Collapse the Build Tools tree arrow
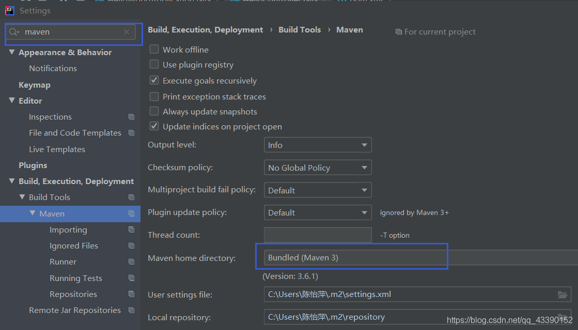Screen dimensions: 578x330 (x=22, y=197)
